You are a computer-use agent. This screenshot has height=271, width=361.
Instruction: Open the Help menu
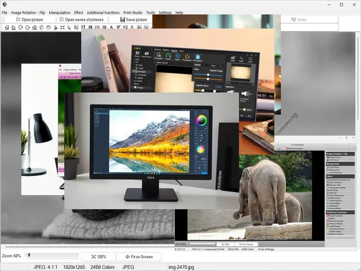point(179,13)
